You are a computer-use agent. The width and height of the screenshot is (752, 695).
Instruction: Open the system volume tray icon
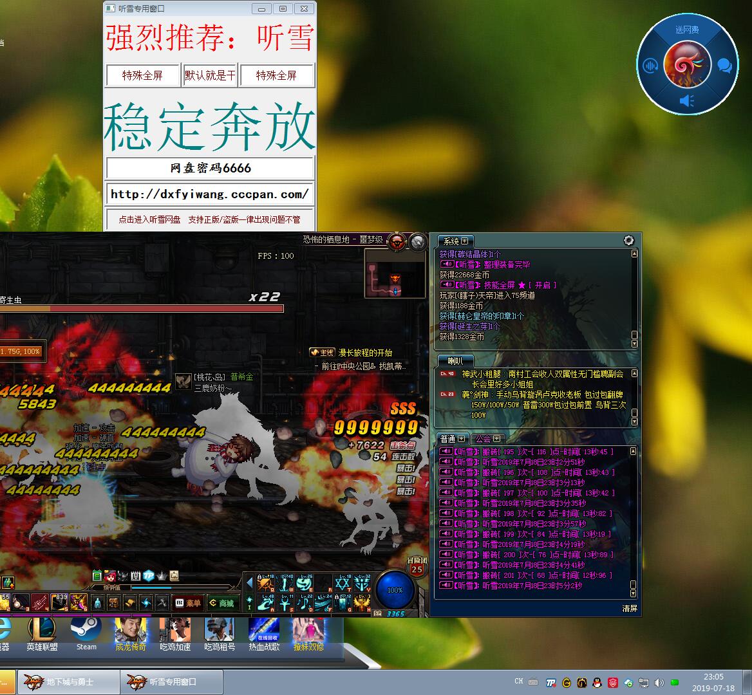coord(659,683)
